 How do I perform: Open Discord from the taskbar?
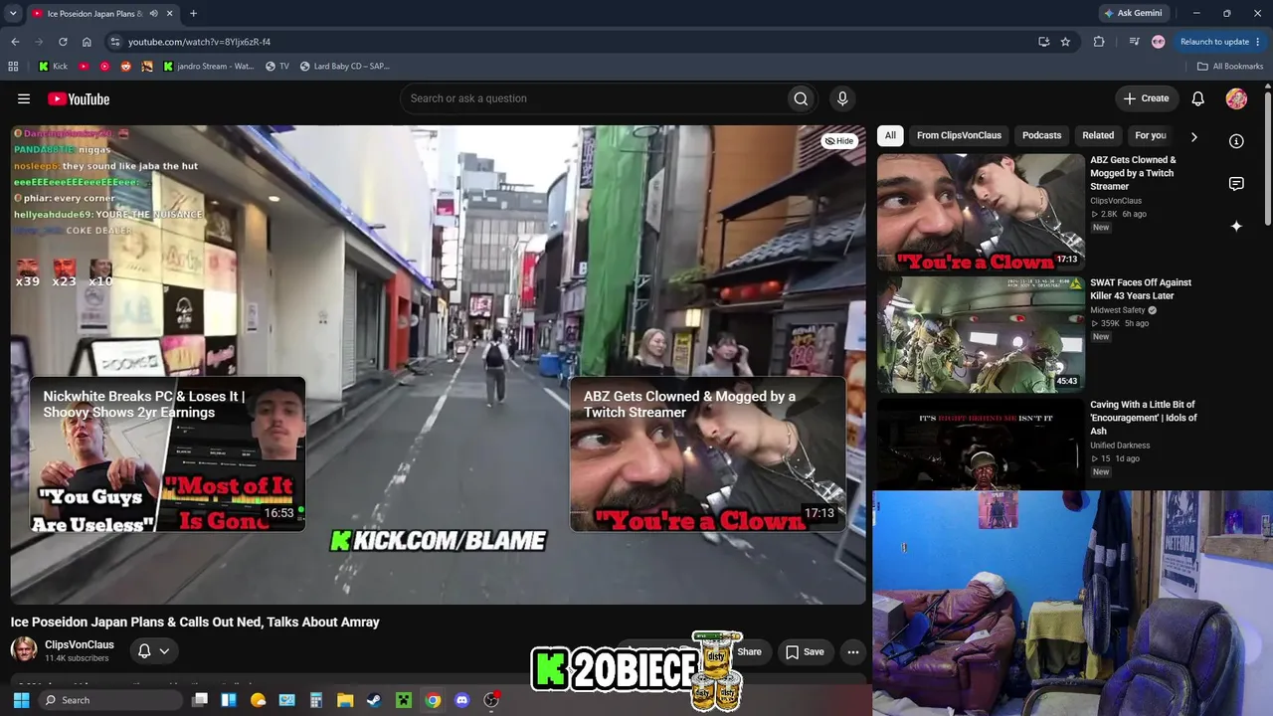[x=461, y=700]
